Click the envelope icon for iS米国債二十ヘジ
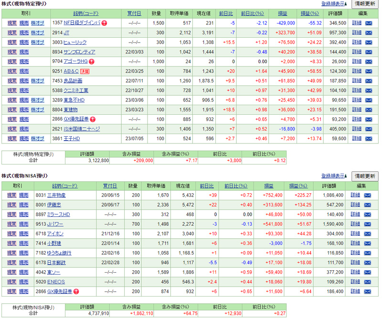Image resolution: width=382 pixels, height=320 pixels. tap(369, 129)
